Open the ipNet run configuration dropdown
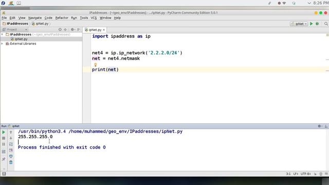This screenshot has width=329, height=185. [299, 24]
